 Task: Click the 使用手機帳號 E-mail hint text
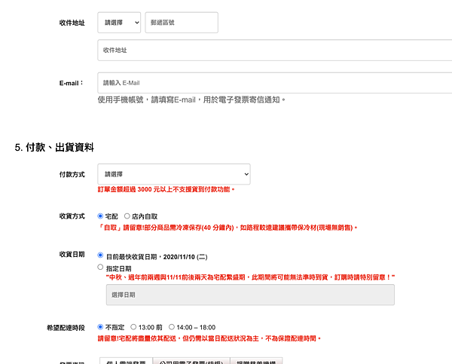click(191, 99)
